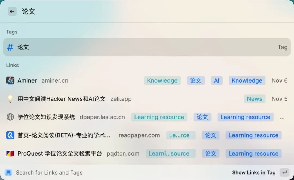
Task: Click the ProQuest favicon icon
Action: point(10,153)
